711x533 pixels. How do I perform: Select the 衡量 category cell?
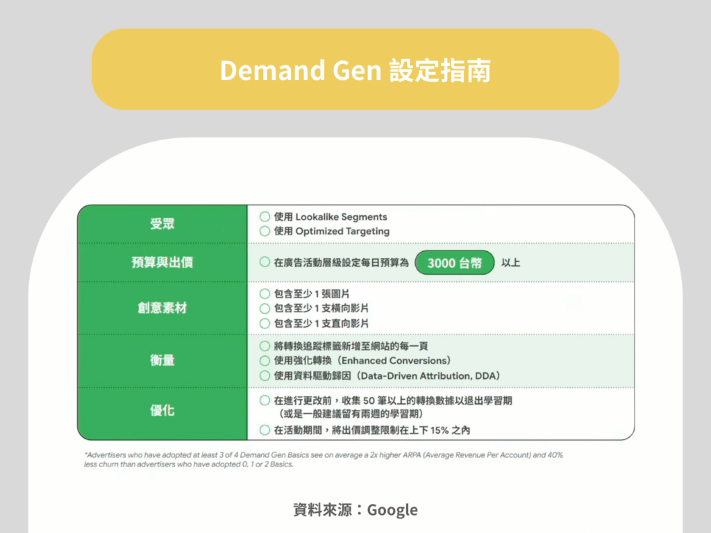click(x=162, y=360)
